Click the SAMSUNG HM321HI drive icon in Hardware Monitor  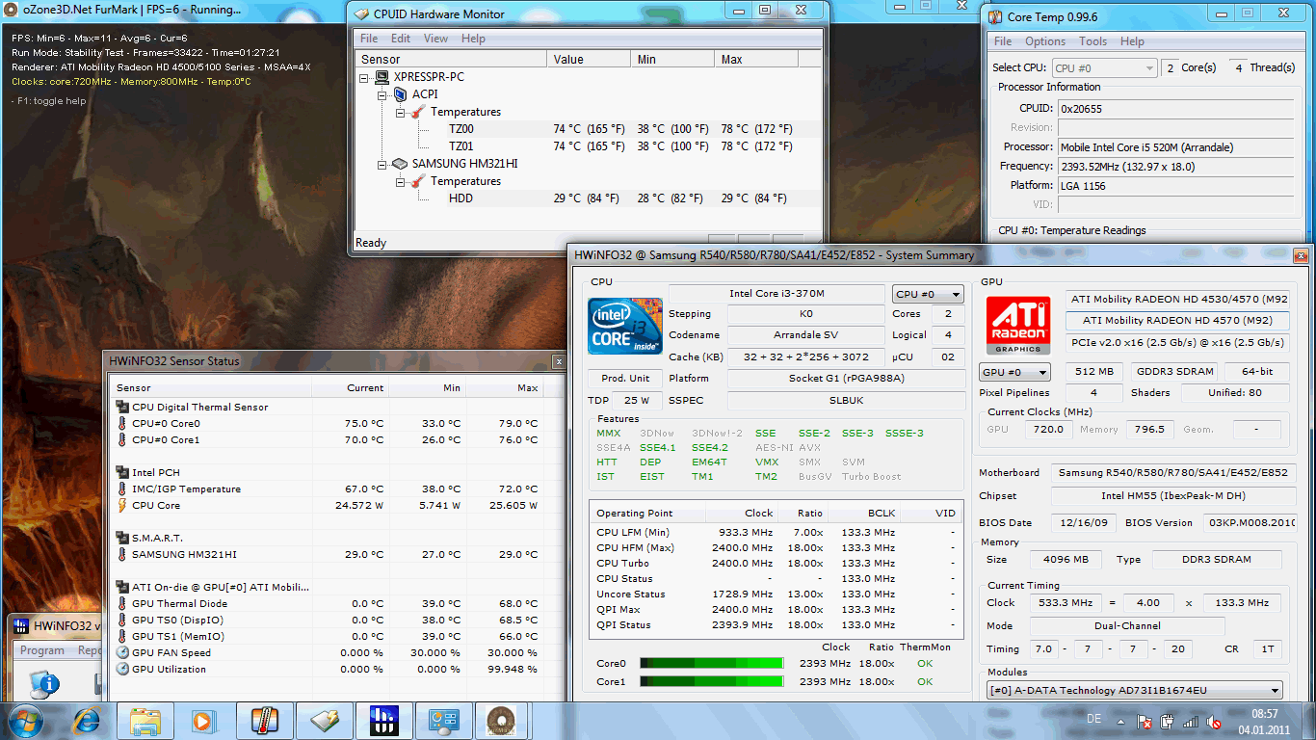(400, 164)
